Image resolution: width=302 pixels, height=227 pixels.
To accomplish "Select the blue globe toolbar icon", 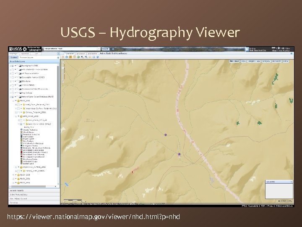I will (67, 57).
